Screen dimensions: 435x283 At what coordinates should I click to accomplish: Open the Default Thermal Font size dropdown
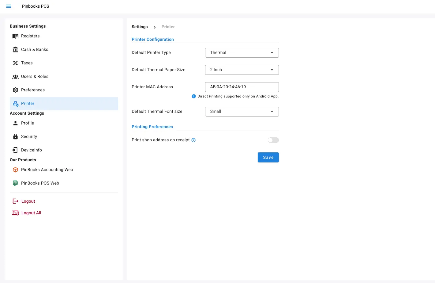click(242, 111)
